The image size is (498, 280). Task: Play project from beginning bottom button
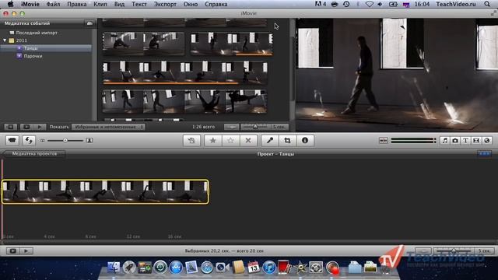pos(26,250)
